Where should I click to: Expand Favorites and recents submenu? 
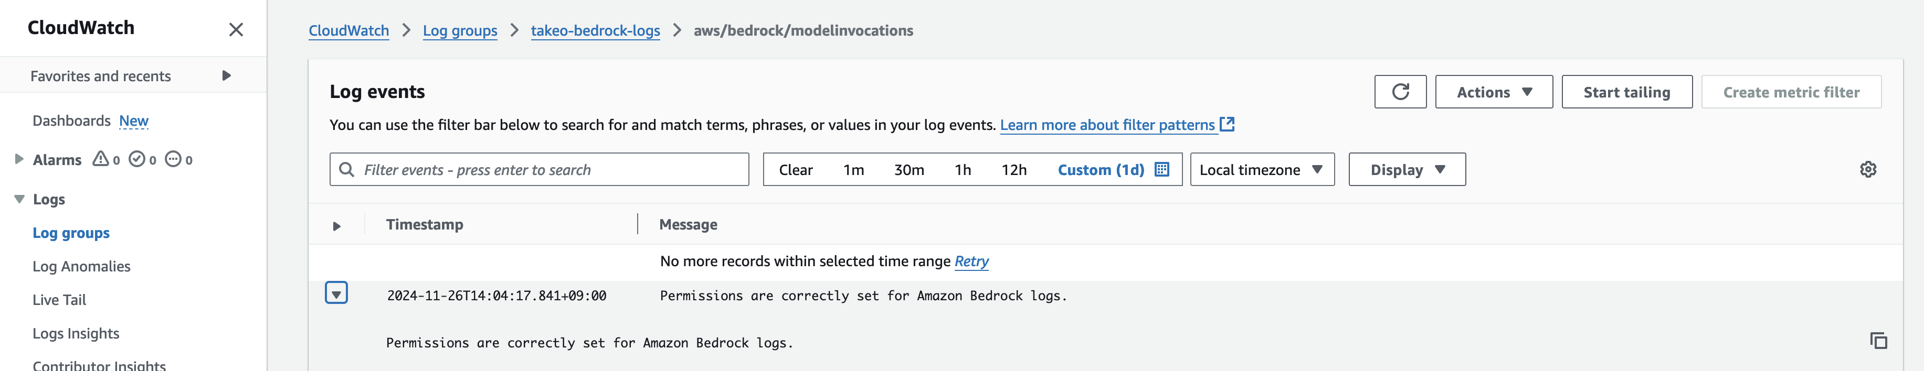point(226,75)
